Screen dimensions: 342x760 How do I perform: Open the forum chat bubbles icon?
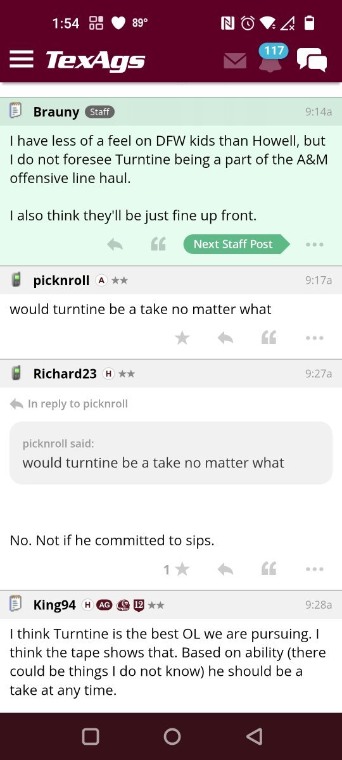312,60
